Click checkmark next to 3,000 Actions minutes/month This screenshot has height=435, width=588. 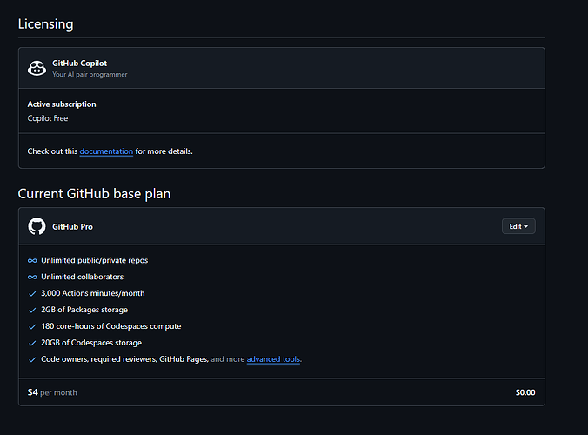pos(32,294)
